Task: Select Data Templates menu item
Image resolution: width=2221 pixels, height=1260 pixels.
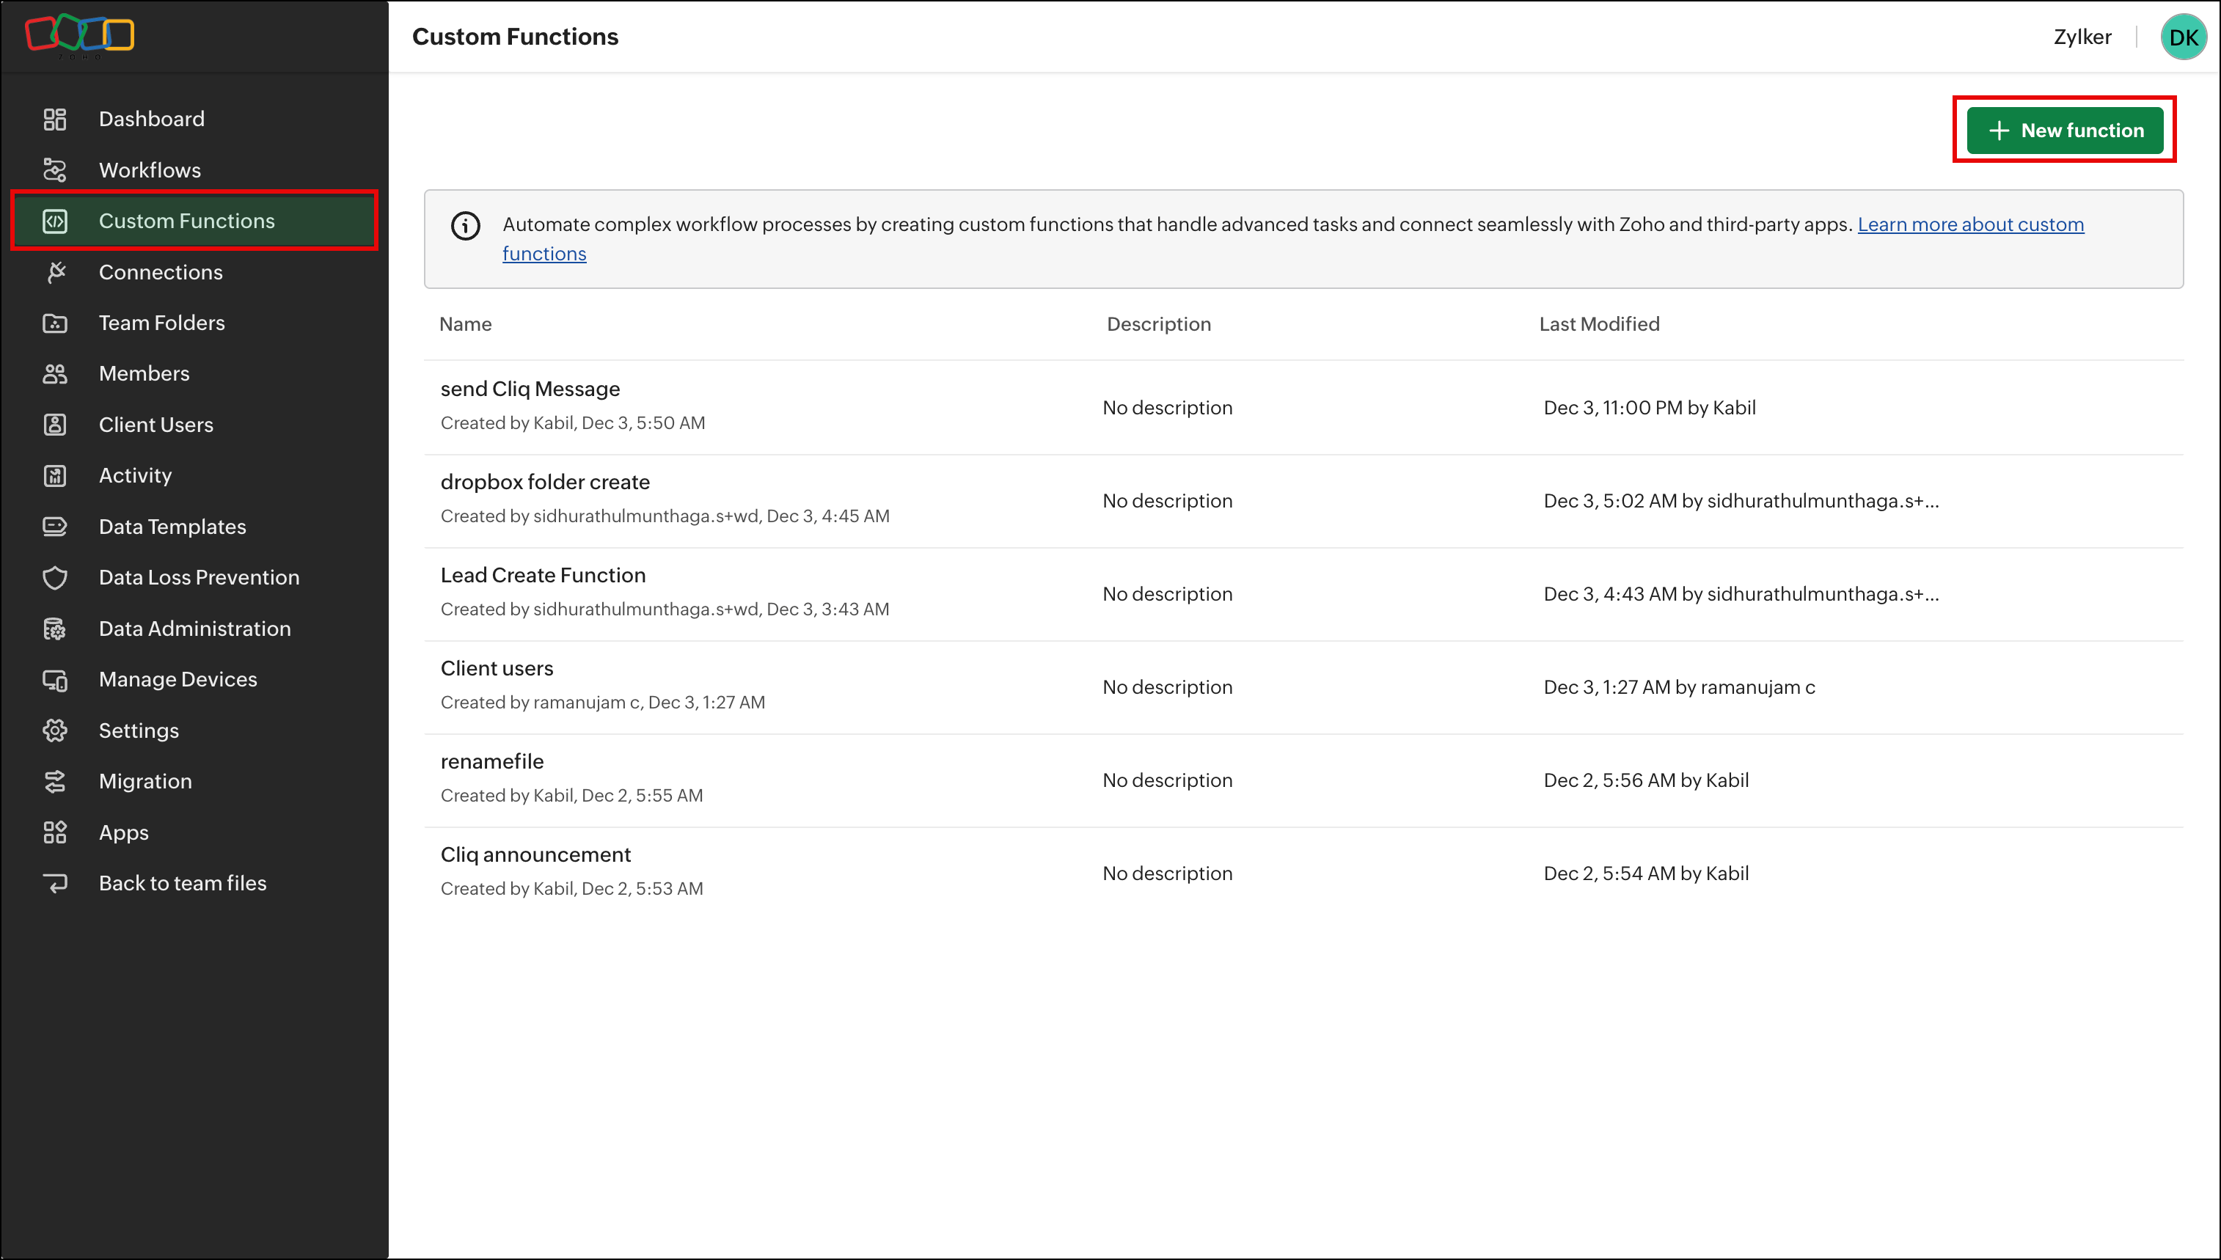Action: [172, 526]
